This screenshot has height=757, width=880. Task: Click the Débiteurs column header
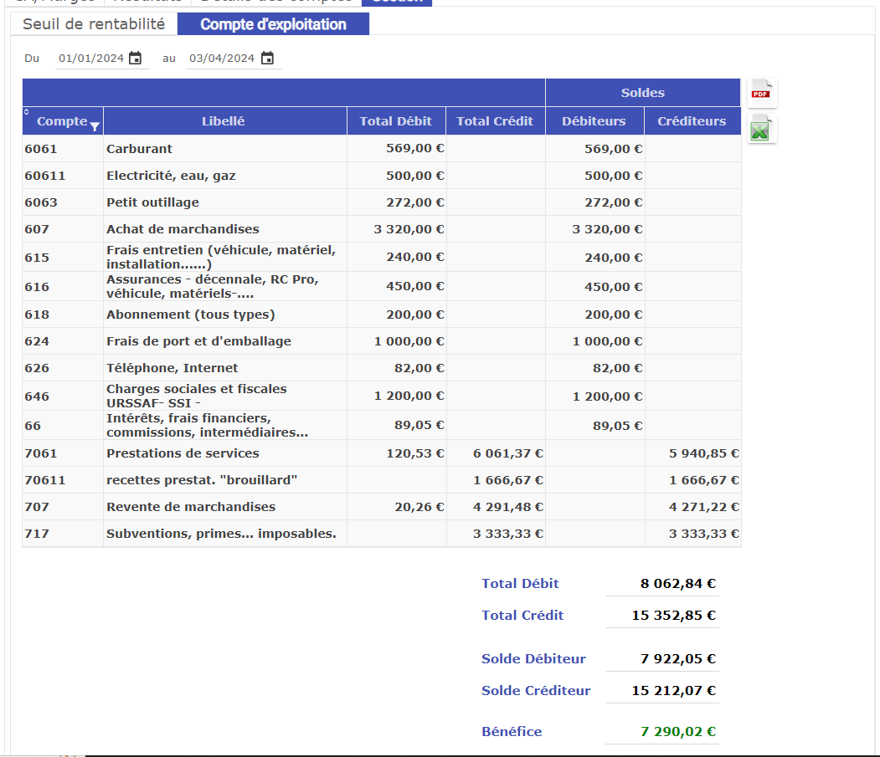coord(594,121)
